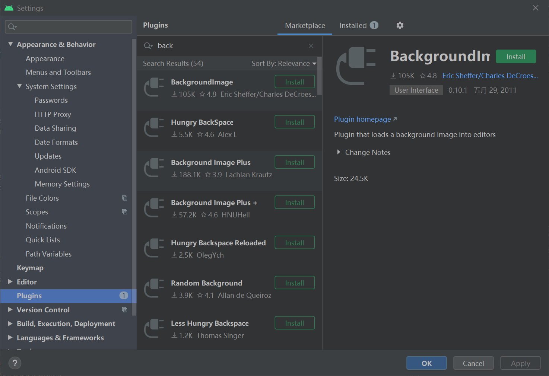Collapse the System Settings tree
The height and width of the screenshot is (376, 549).
click(20, 86)
